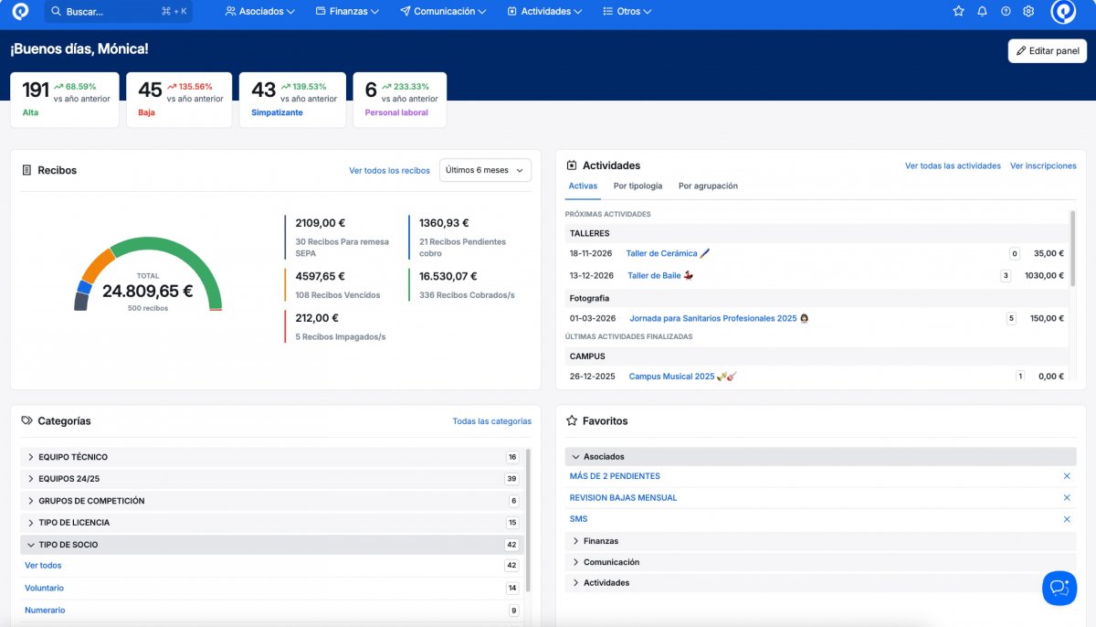Open the Asociados menu
This screenshot has height=627, width=1096.
tap(260, 12)
